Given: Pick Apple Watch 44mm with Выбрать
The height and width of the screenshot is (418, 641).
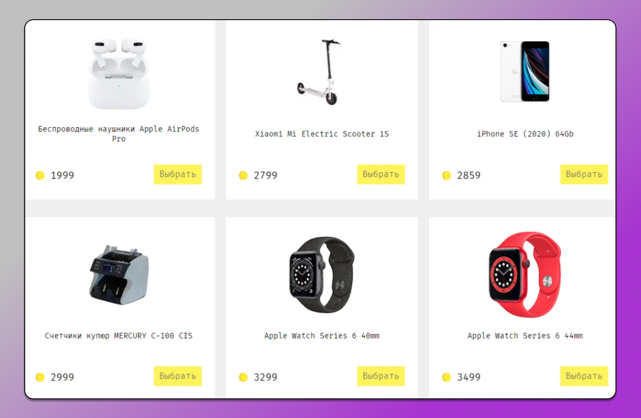Looking at the screenshot, I should (x=584, y=376).
